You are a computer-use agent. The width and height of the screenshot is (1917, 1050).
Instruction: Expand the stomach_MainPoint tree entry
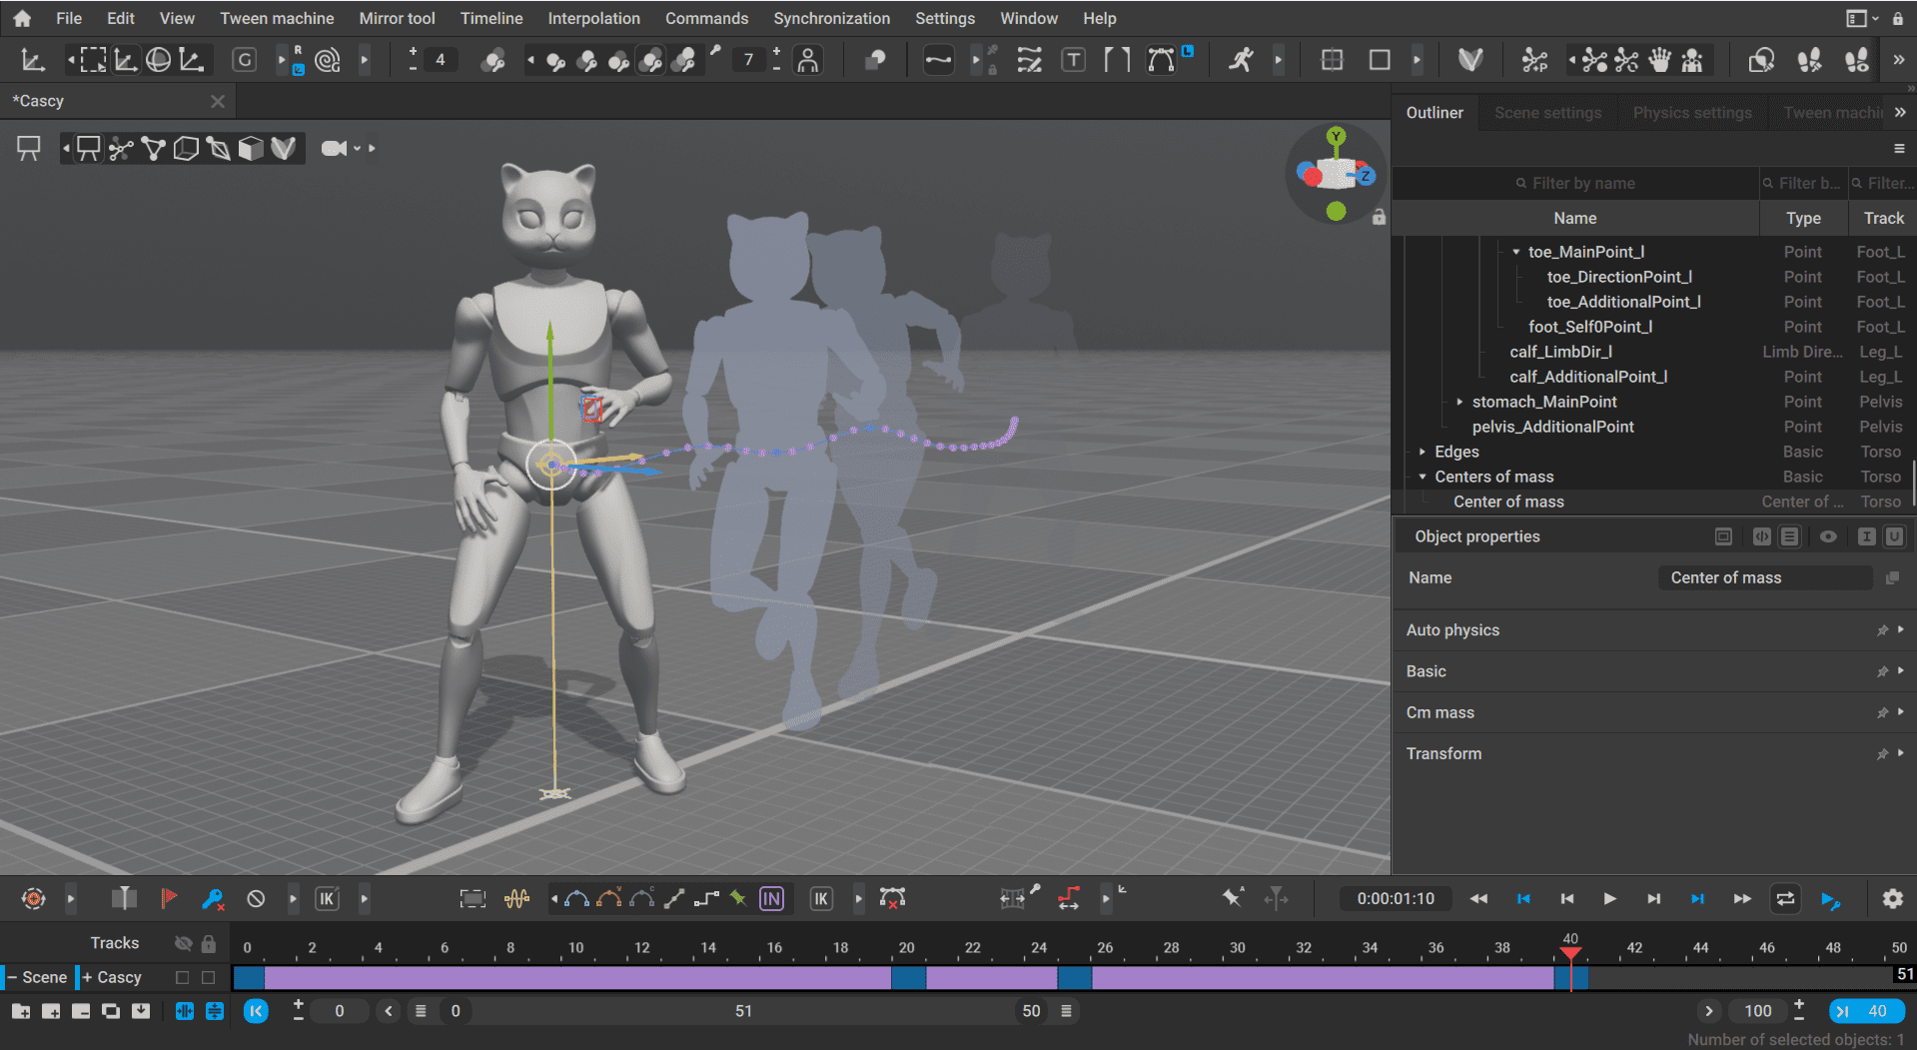[1458, 401]
